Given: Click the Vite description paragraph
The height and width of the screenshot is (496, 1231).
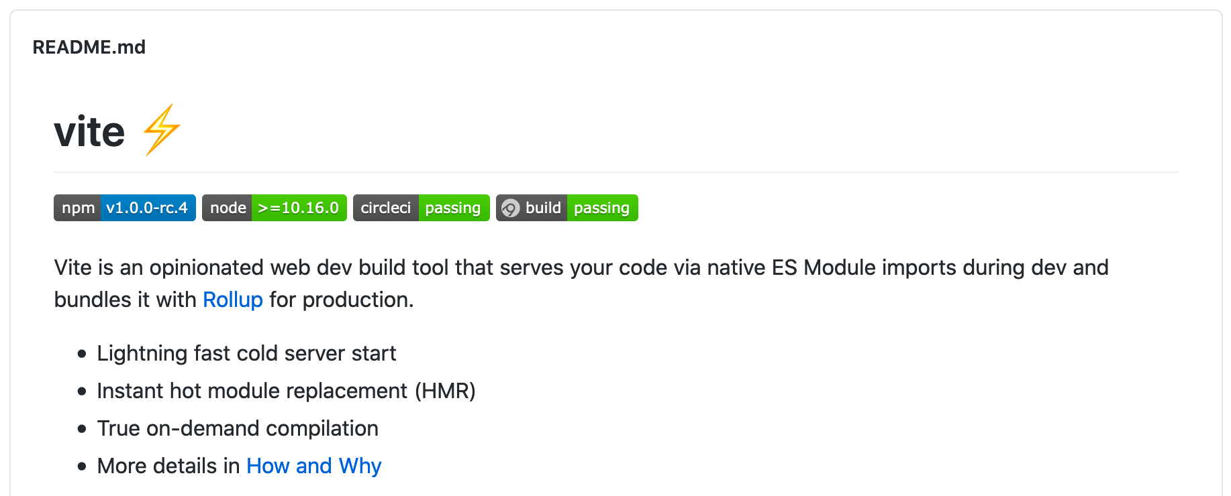Looking at the screenshot, I should pyautogui.click(x=581, y=284).
